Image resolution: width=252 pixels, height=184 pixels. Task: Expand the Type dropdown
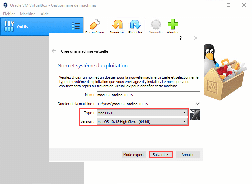[142, 113]
